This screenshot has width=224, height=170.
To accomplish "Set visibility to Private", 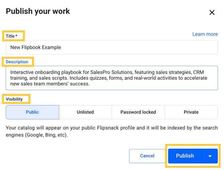I will click(191, 112).
